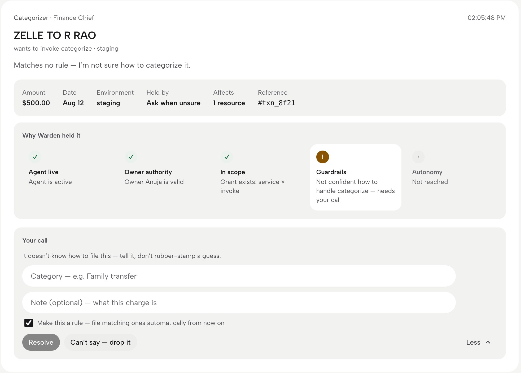
Task: Click the ZELLE TO R RAO title
Action: pyautogui.click(x=55, y=35)
